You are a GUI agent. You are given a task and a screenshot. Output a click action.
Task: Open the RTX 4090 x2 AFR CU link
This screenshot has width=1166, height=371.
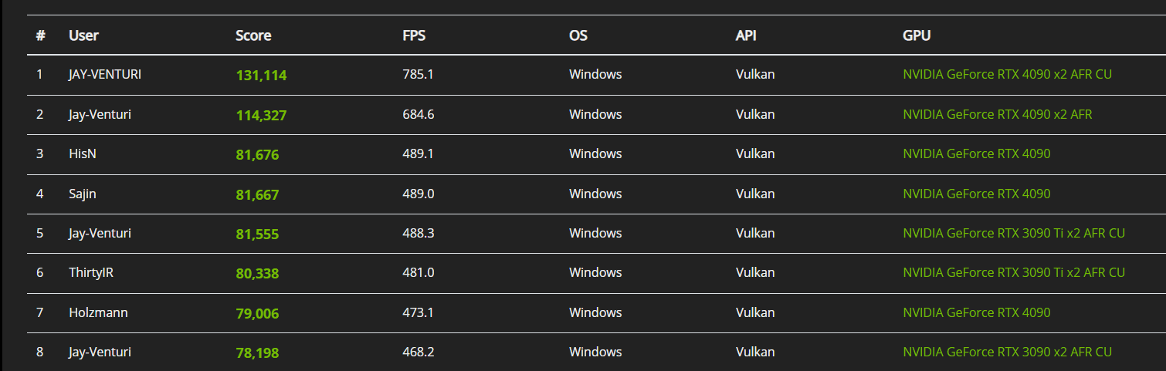tap(1007, 75)
